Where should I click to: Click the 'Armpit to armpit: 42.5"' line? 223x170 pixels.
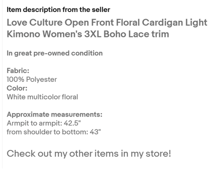click(44, 123)
